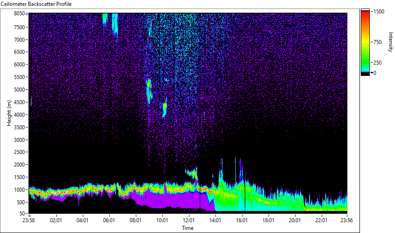
Task: Click the 23:58 start time label
Action: tap(28, 220)
